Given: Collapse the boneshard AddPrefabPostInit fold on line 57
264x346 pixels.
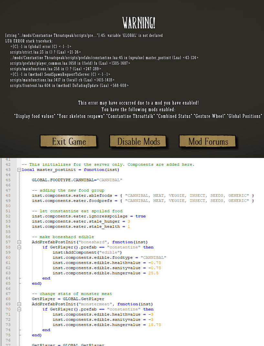Looking at the screenshot, I should (x=19, y=242).
